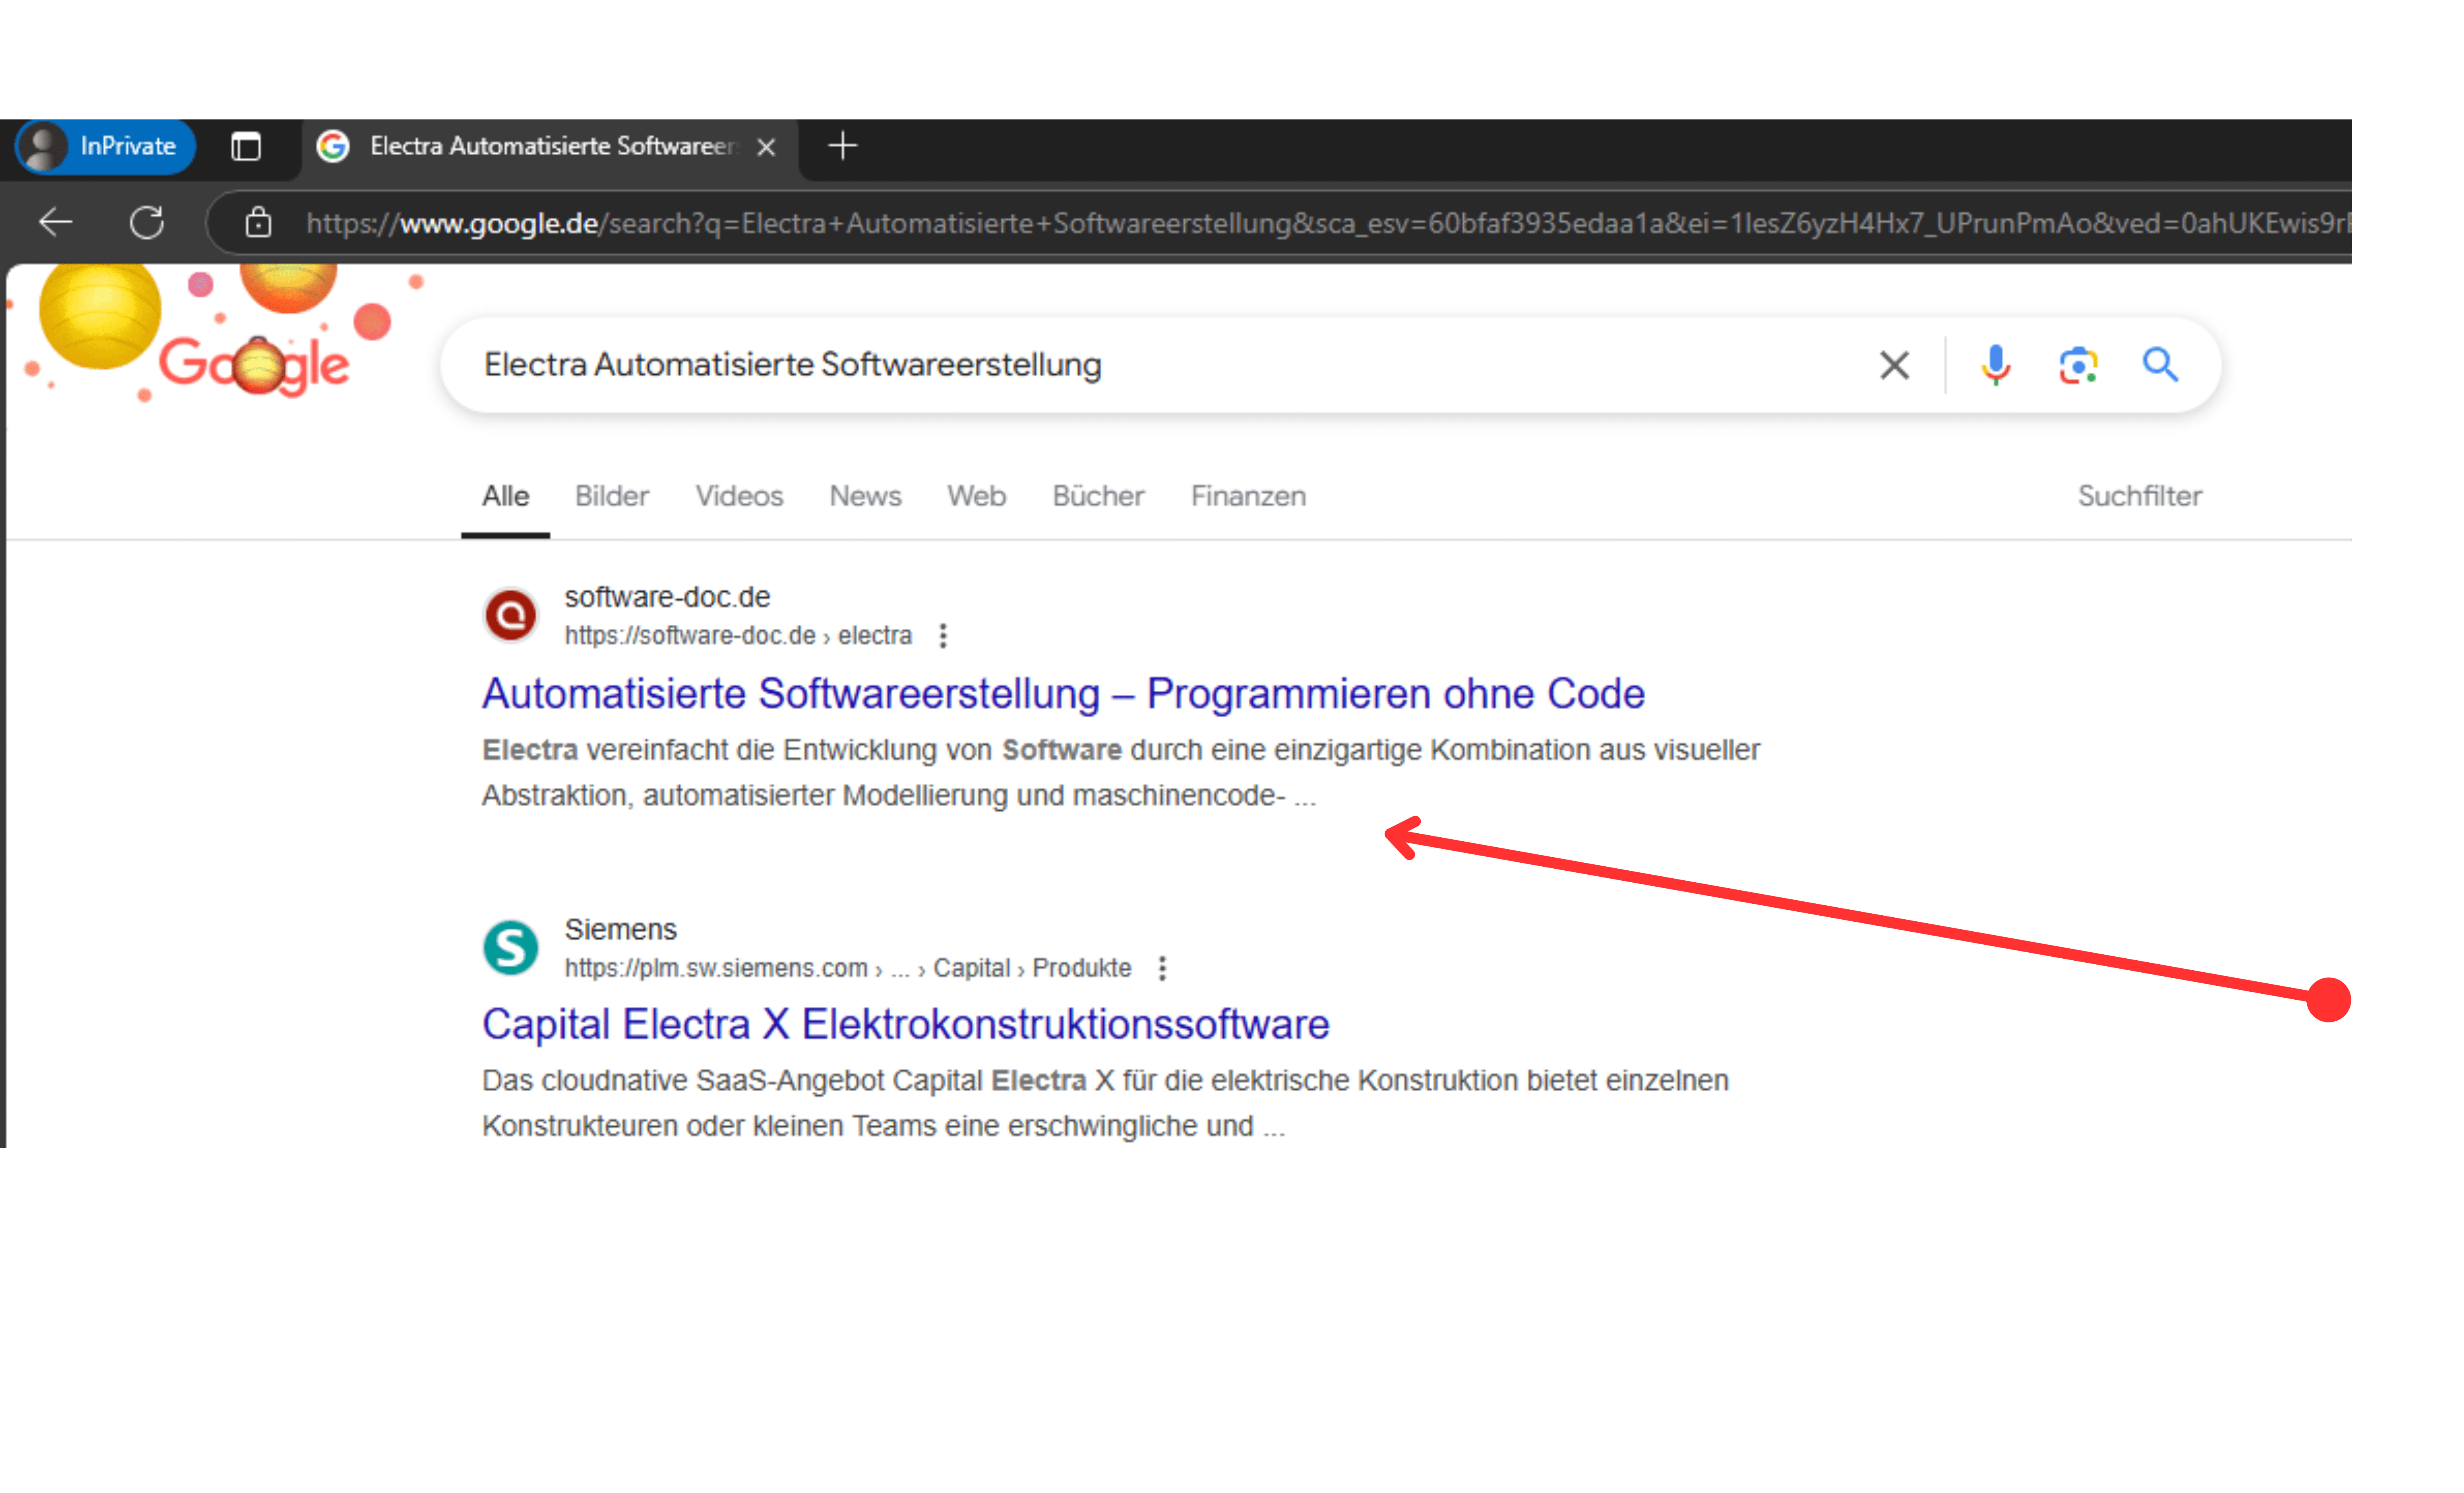Click snippet text starting 'Electra vereinfacht die Entwicklung'

click(1121, 774)
